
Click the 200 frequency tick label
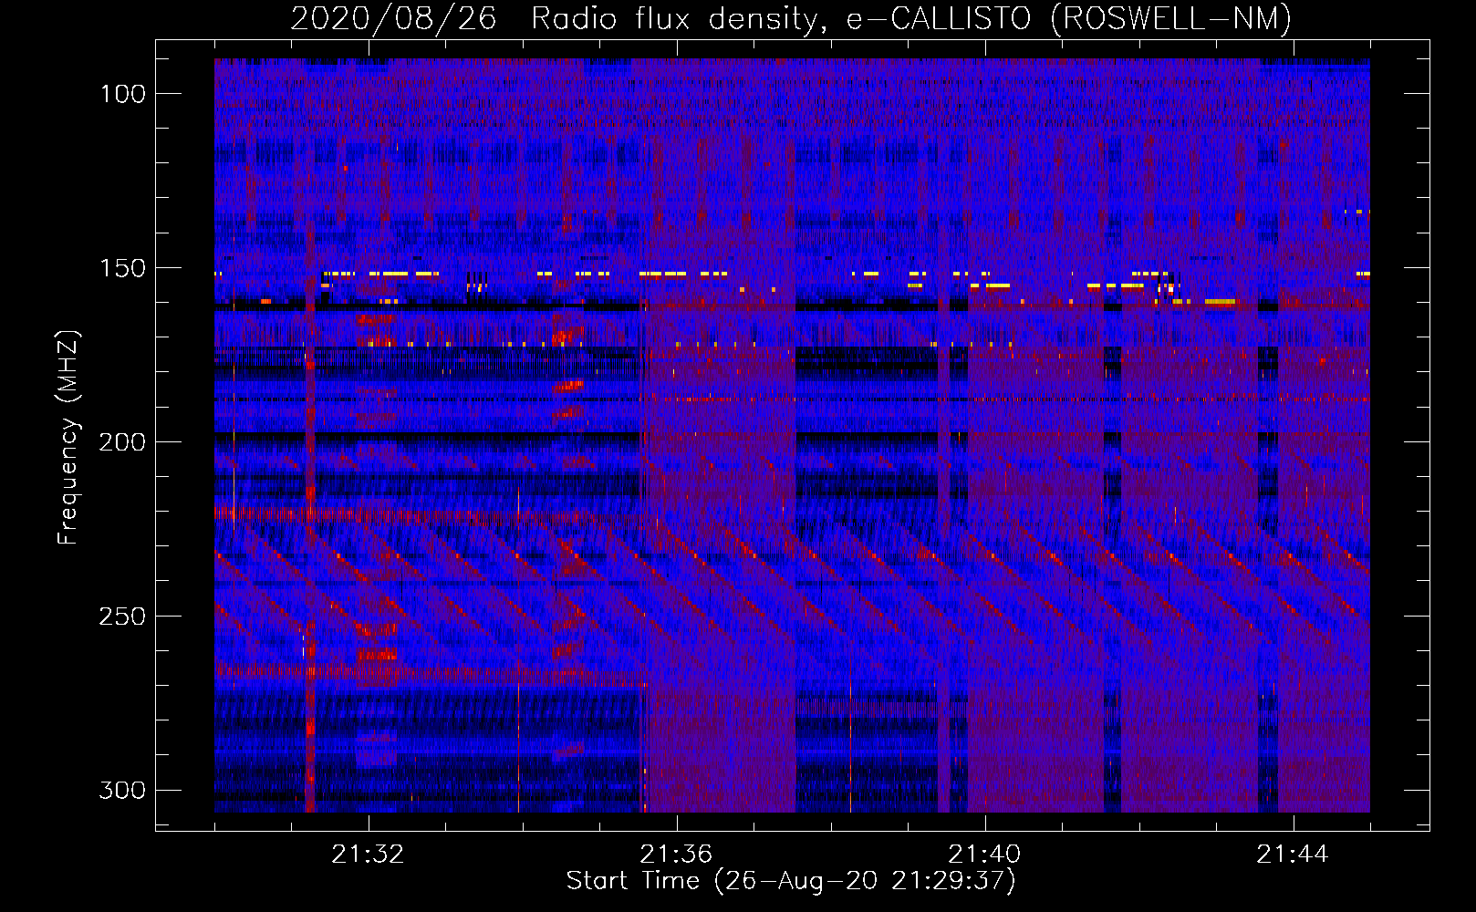tap(123, 442)
